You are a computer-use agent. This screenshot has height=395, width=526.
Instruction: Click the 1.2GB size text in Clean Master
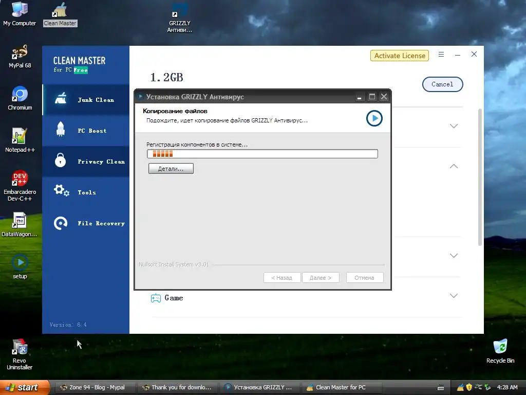pos(167,78)
